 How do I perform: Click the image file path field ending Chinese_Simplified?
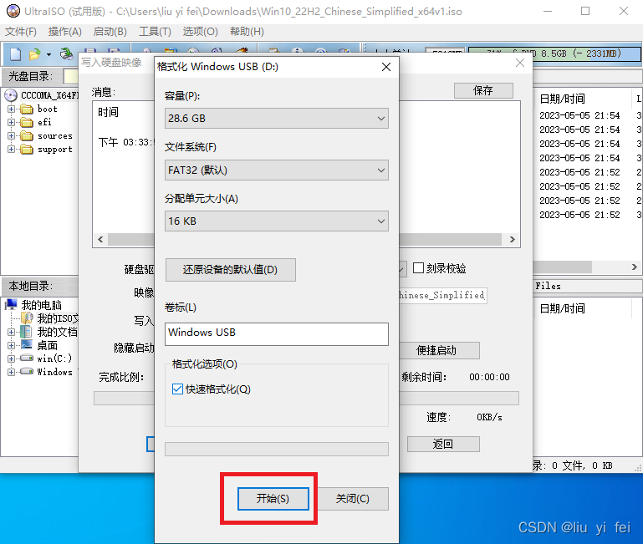coord(443,295)
